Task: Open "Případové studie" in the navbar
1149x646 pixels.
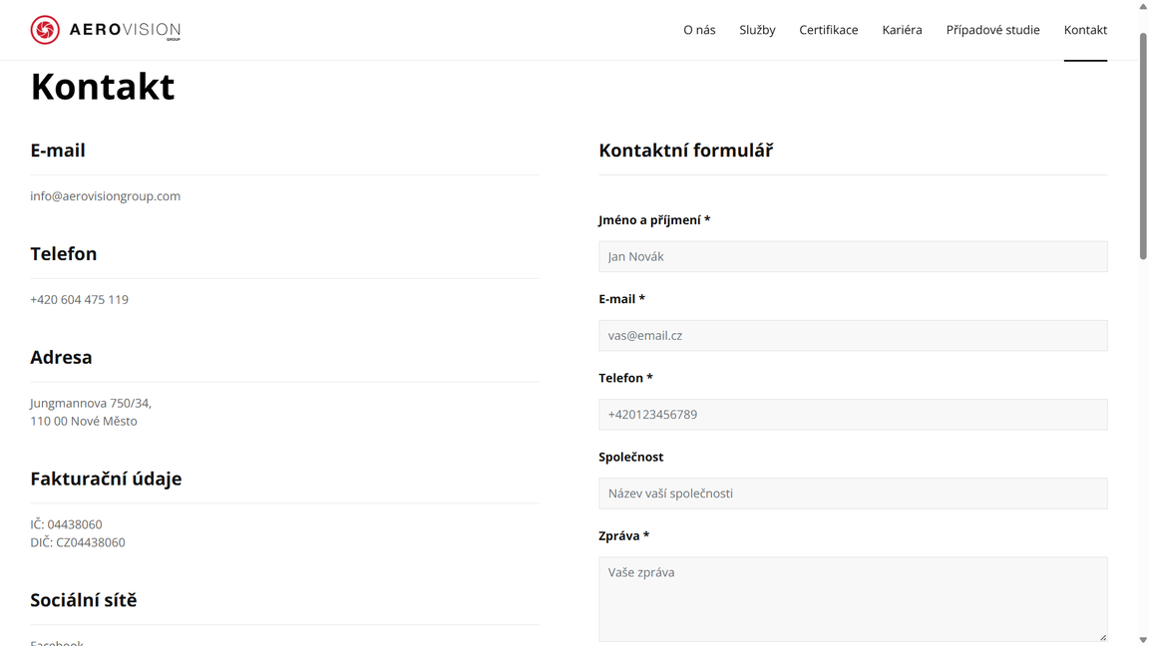Action: (992, 29)
